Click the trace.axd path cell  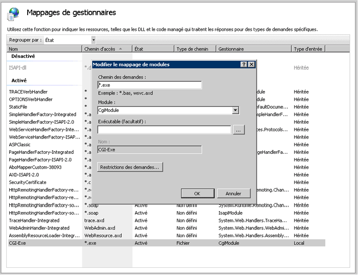[x=94, y=220]
